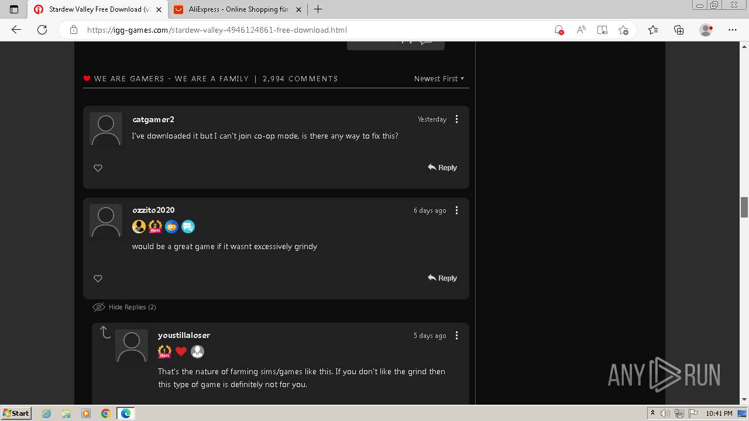Switch to AliExpress Online Shopping tab
This screenshot has width=749, height=421.
pos(238,9)
